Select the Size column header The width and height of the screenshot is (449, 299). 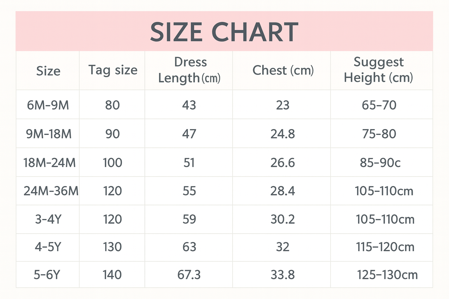[x=48, y=71]
